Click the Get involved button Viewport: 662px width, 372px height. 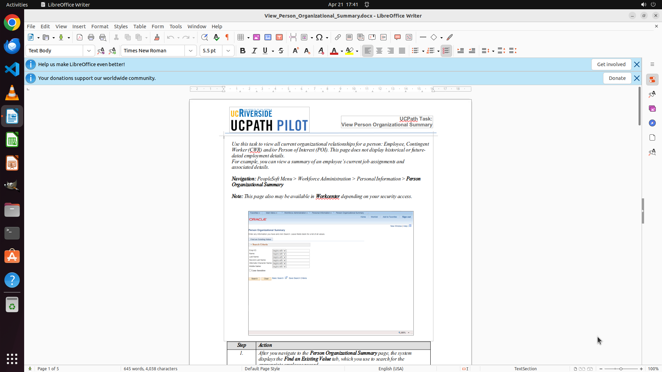[x=611, y=64]
